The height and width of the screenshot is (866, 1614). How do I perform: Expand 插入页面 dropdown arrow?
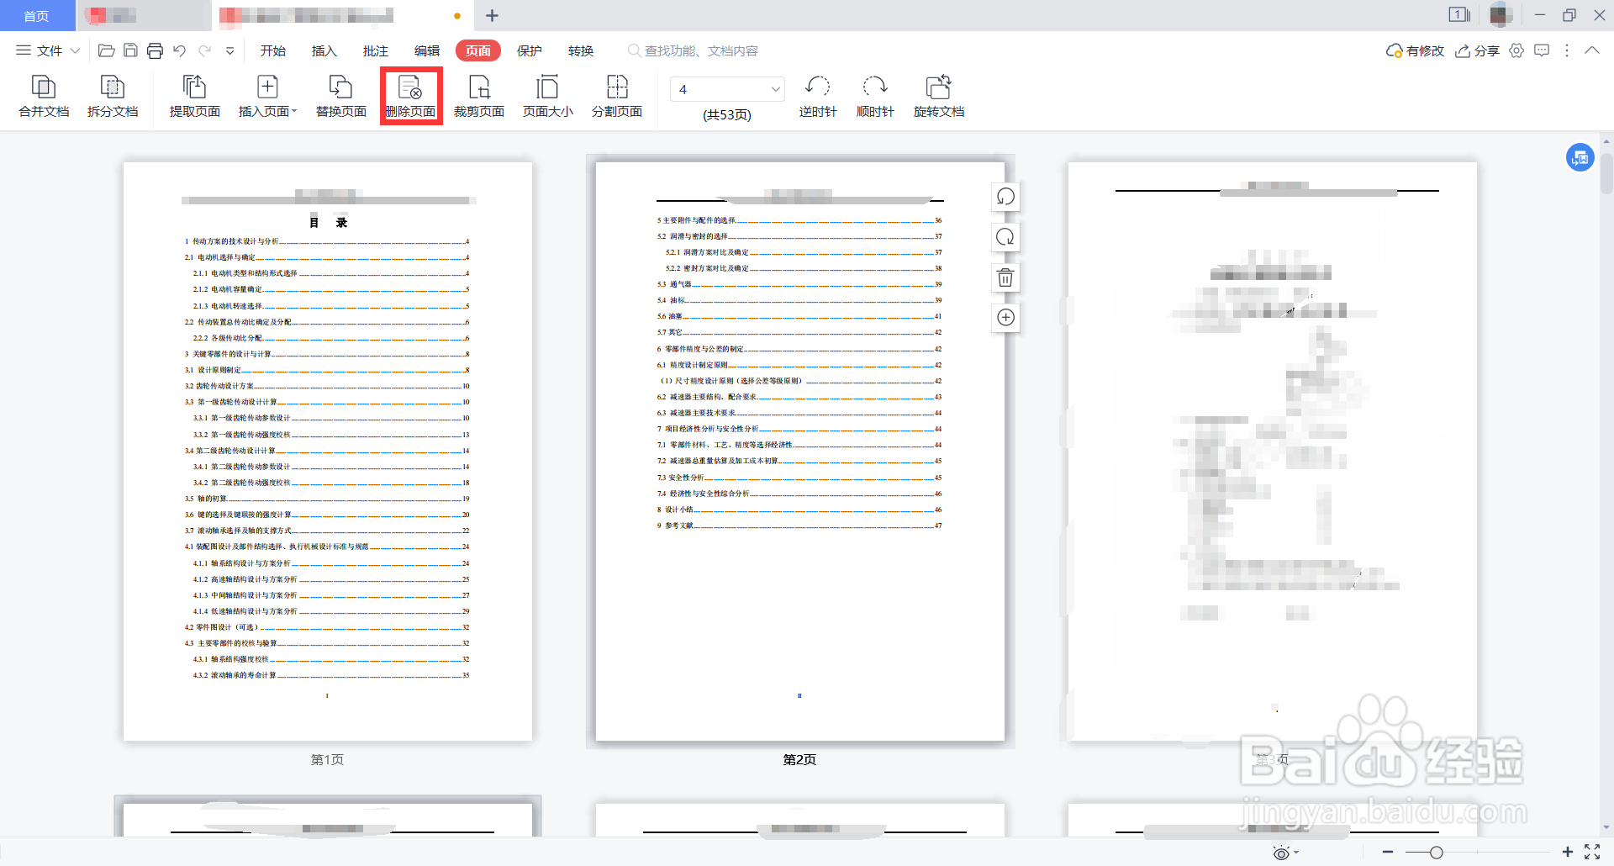(294, 111)
